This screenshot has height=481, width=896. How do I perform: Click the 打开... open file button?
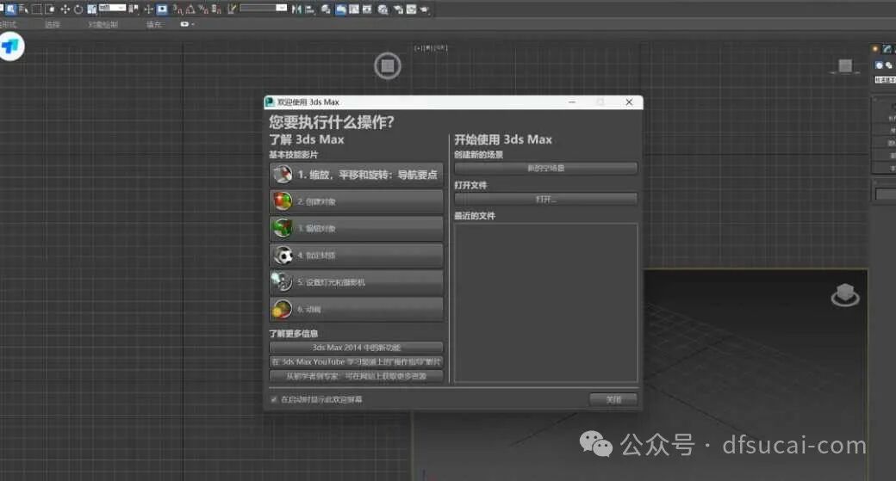tap(545, 199)
